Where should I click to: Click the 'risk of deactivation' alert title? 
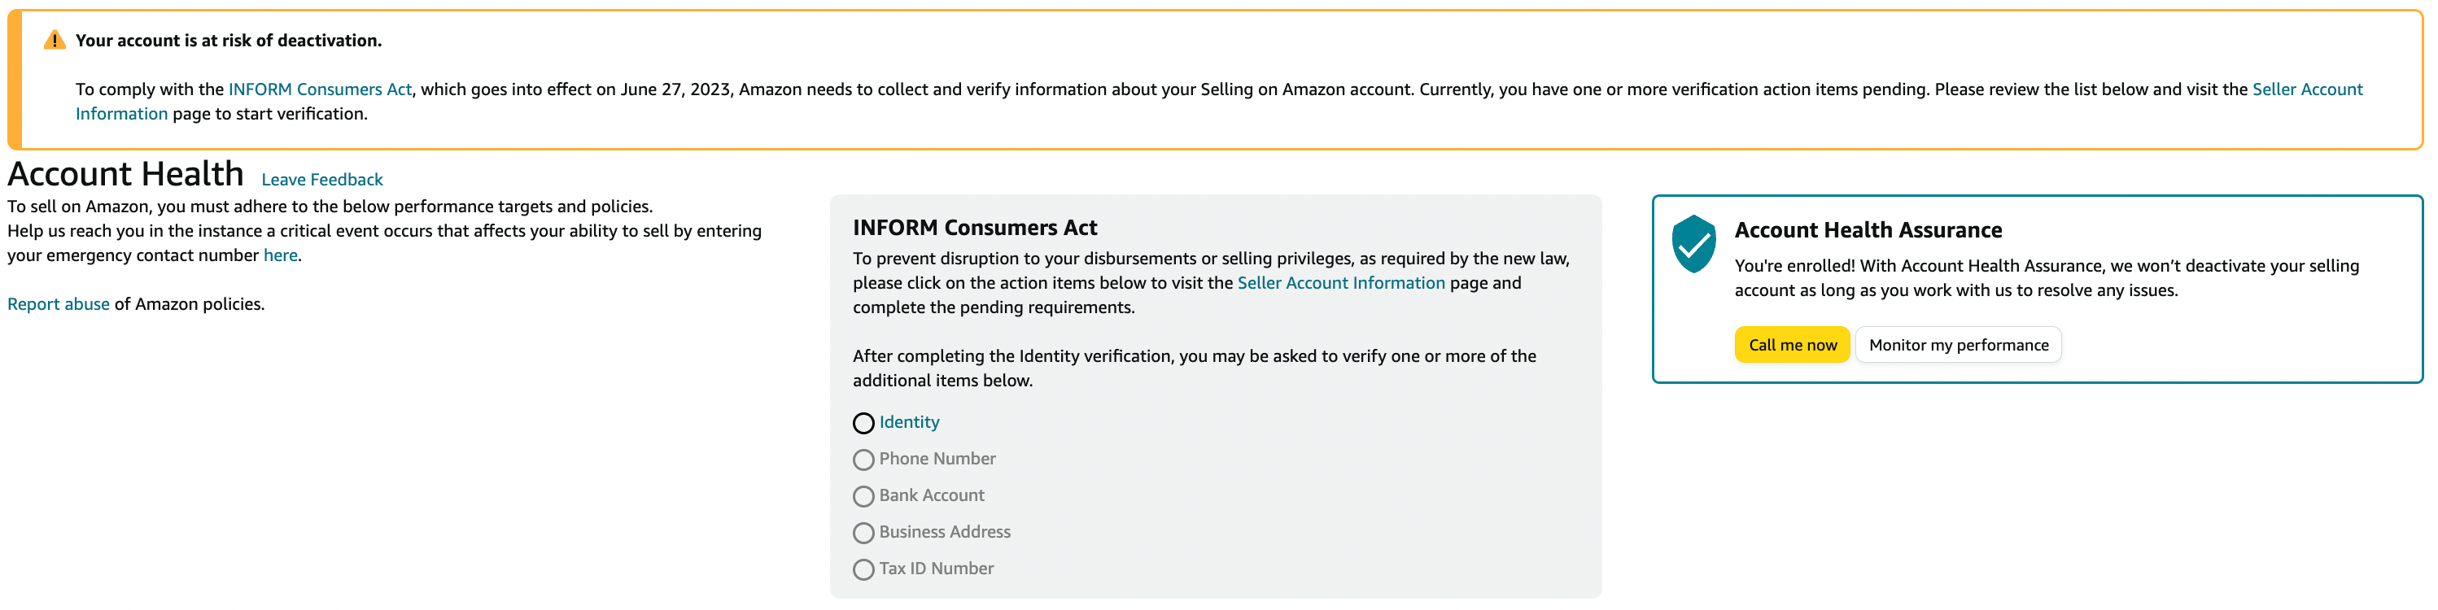click(x=229, y=41)
